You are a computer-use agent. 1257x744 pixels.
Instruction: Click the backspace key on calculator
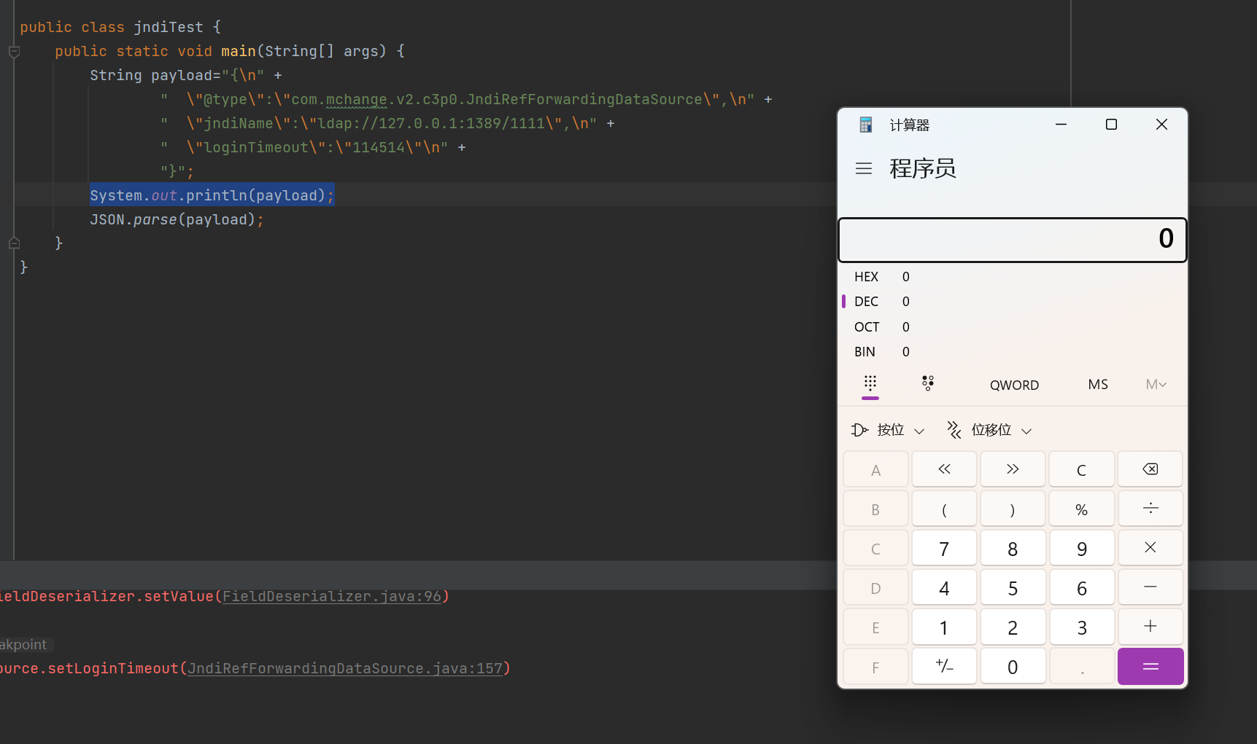click(1150, 469)
